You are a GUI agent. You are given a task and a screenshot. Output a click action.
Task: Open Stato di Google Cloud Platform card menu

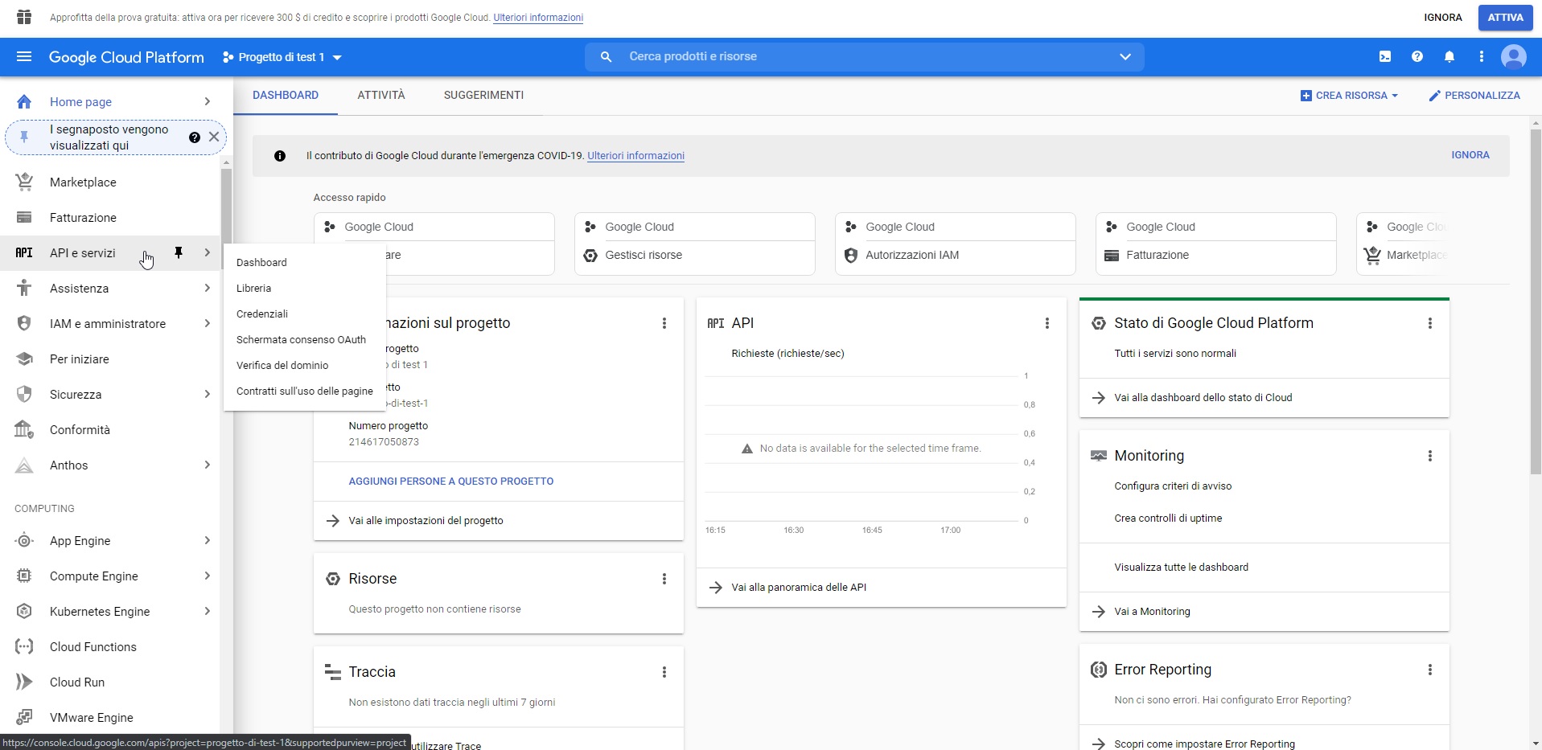click(1429, 323)
